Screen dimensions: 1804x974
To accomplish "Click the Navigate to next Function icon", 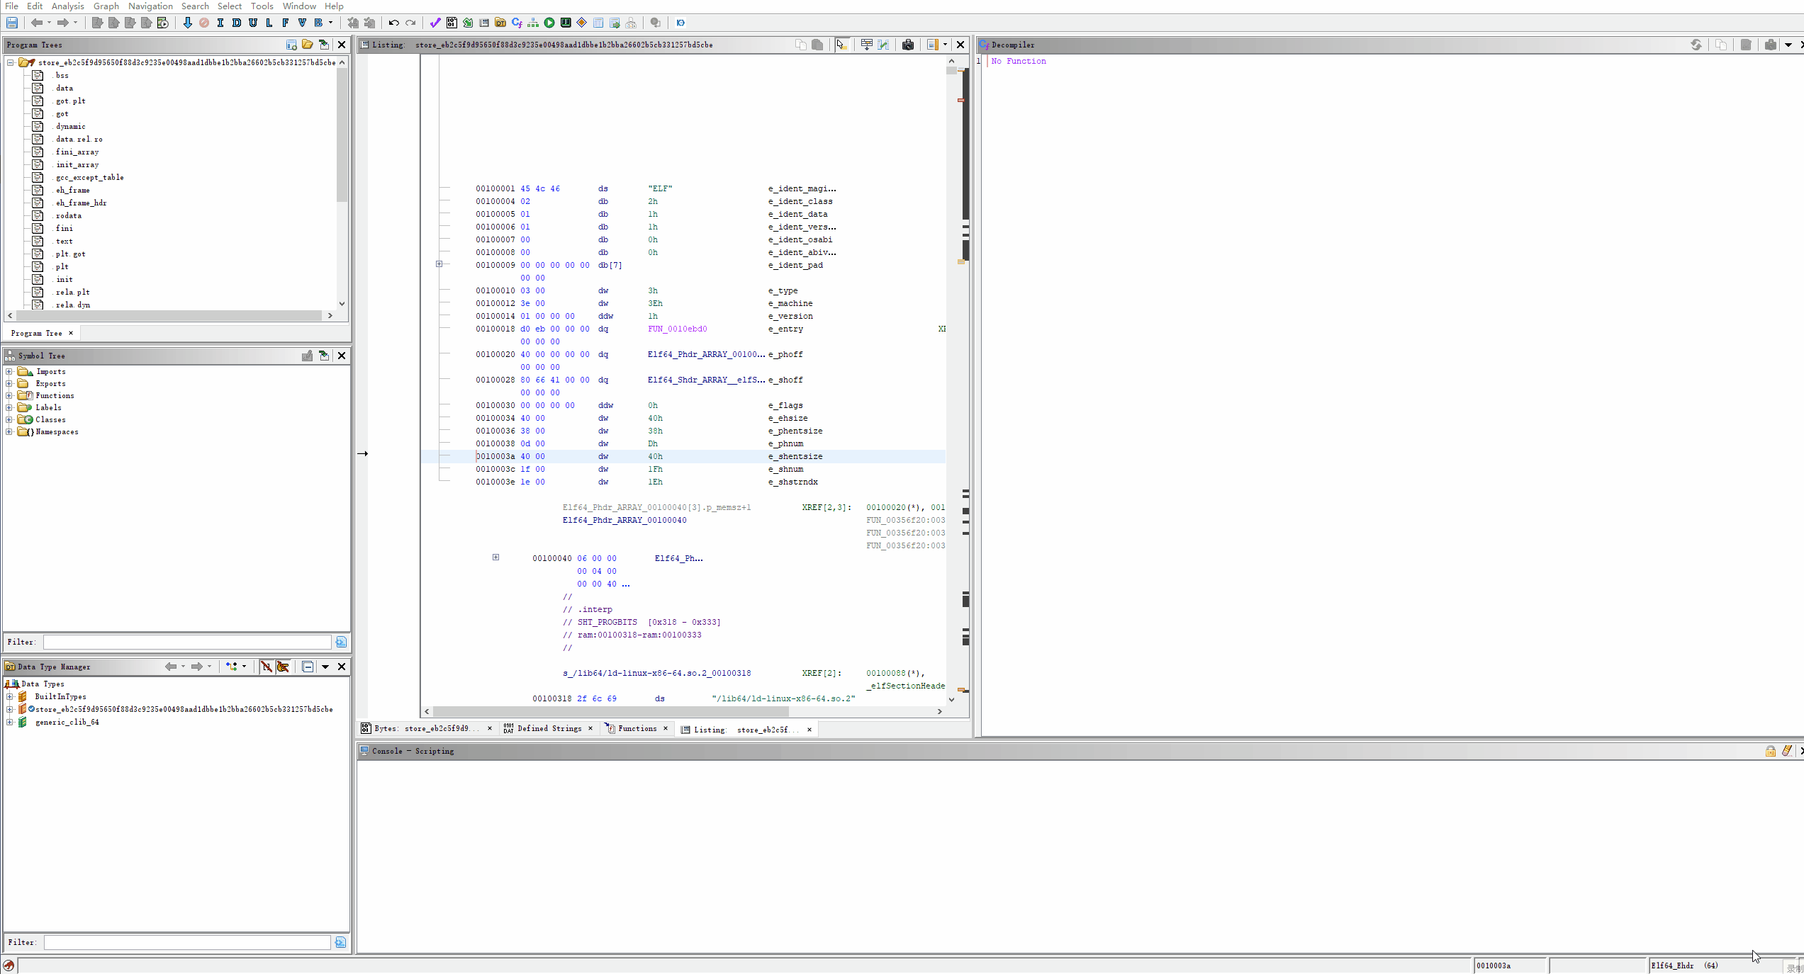I will [x=286, y=23].
